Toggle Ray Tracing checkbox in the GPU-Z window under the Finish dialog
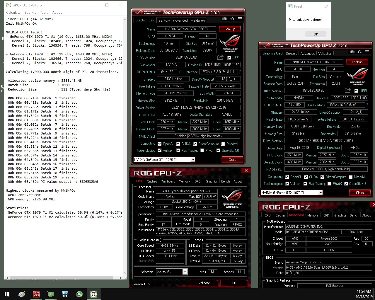 pyautogui.click(x=306, y=184)
